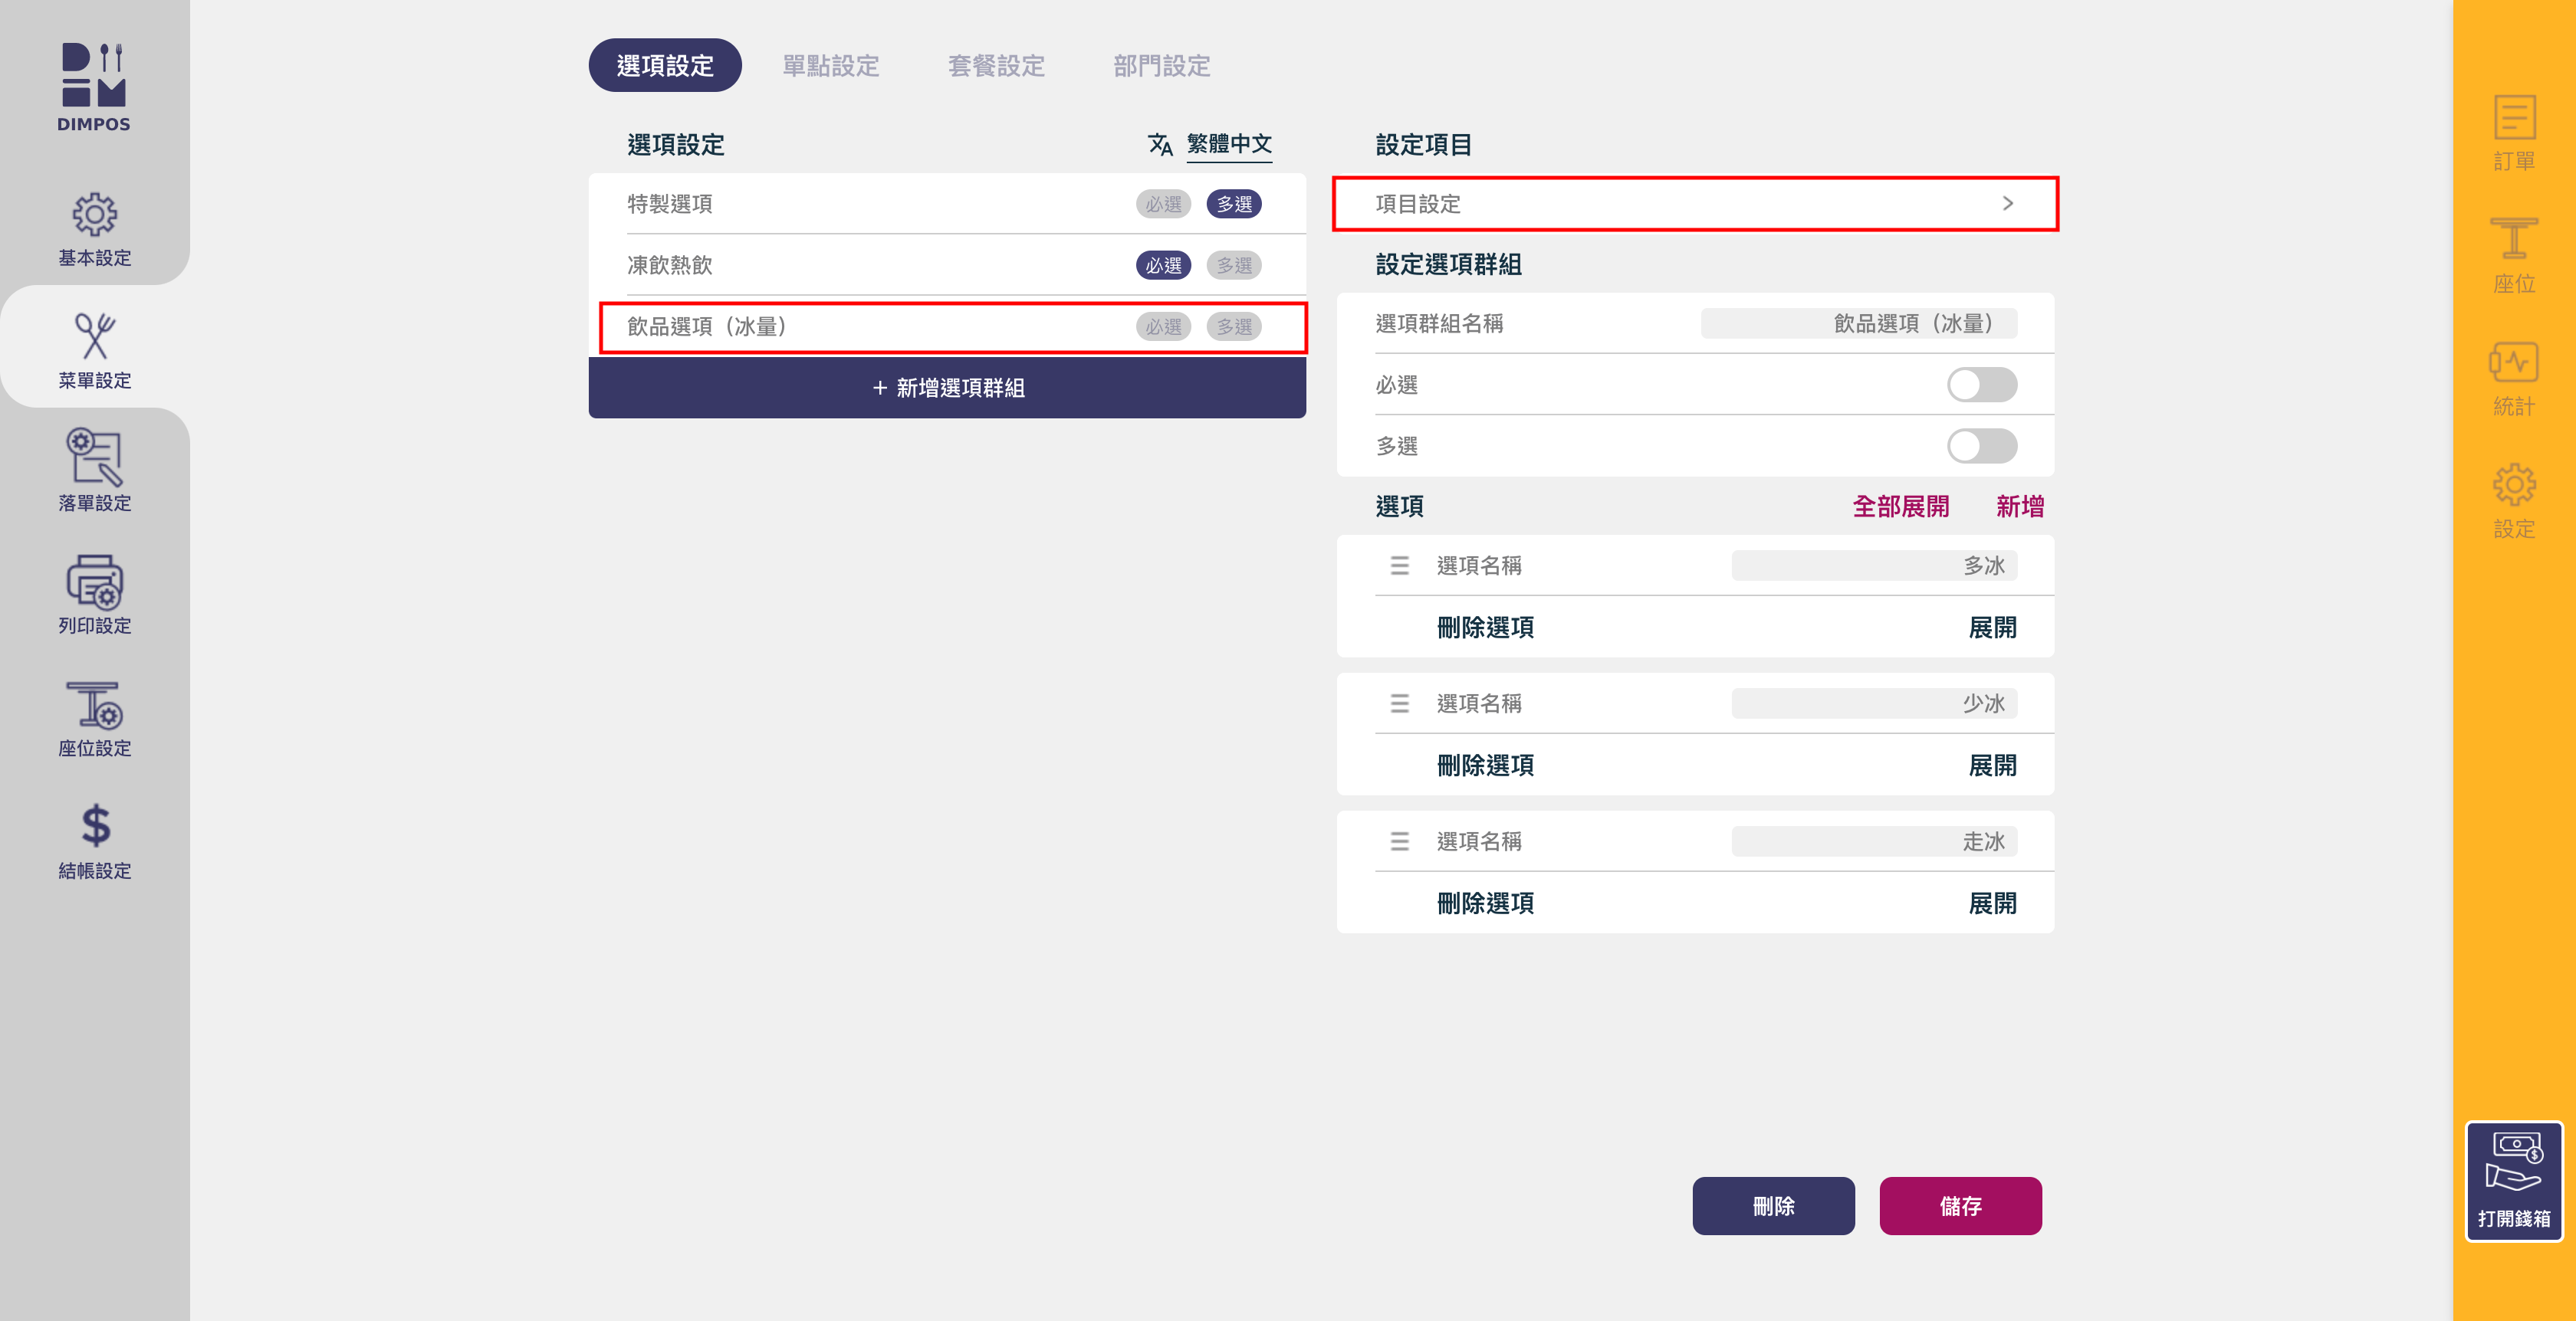Open 落單設定 order settings icon
The image size is (2576, 1321).
tap(94, 457)
